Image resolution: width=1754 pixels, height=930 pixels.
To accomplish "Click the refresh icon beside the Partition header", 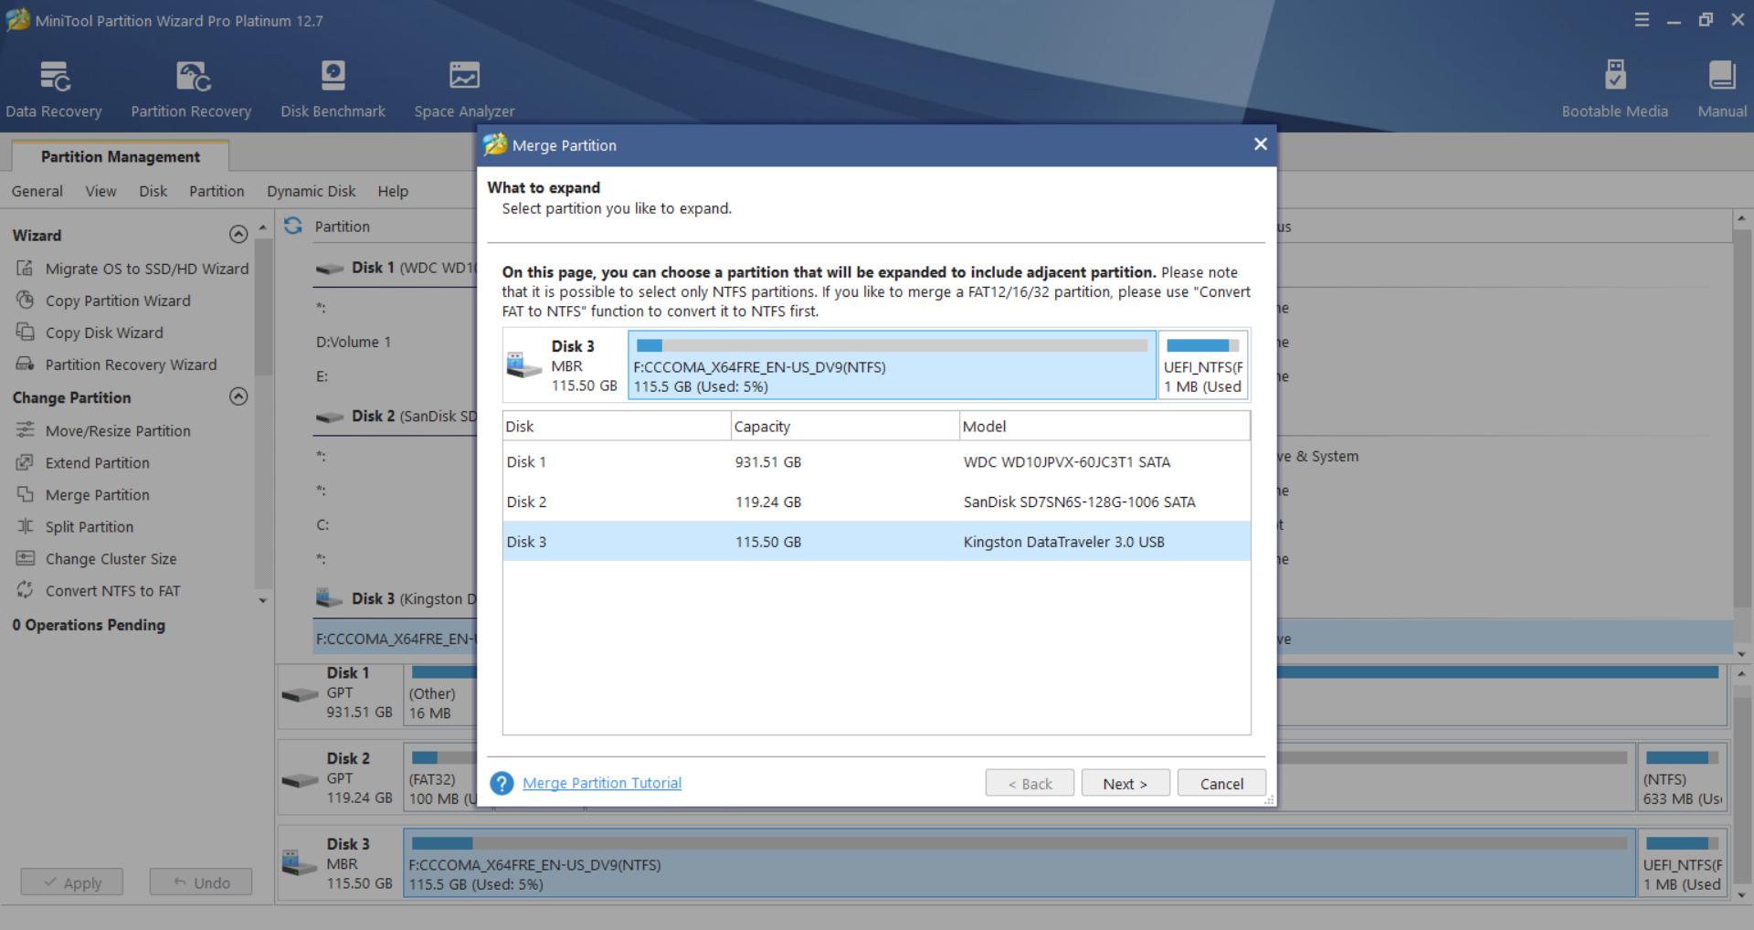I will tap(293, 226).
